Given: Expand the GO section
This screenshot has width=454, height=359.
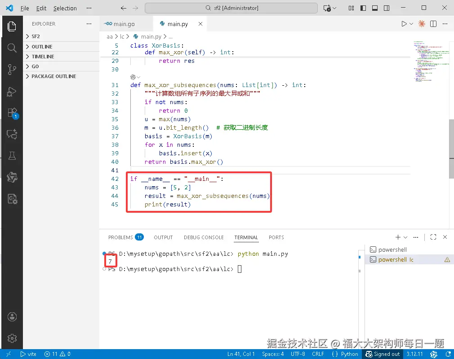Looking at the screenshot, I should (x=62, y=66).
